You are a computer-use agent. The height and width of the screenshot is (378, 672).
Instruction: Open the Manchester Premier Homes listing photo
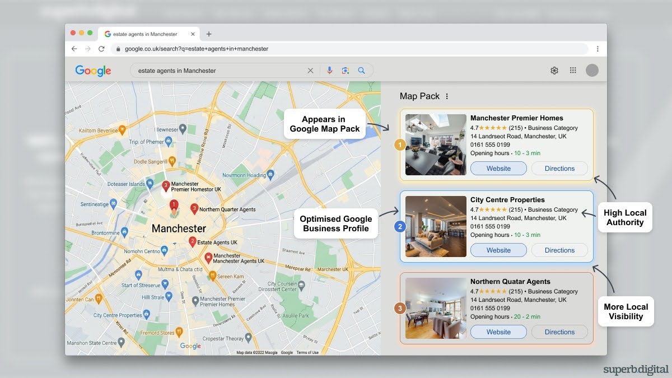[436, 144]
